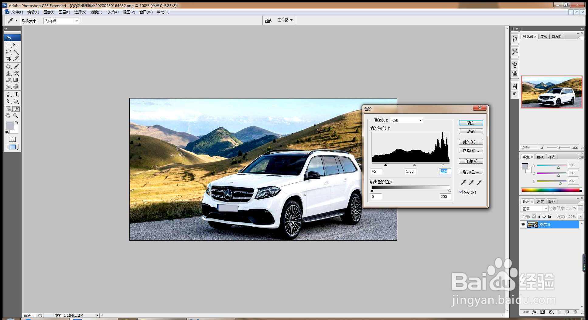Select the Gradient tool

(16, 80)
